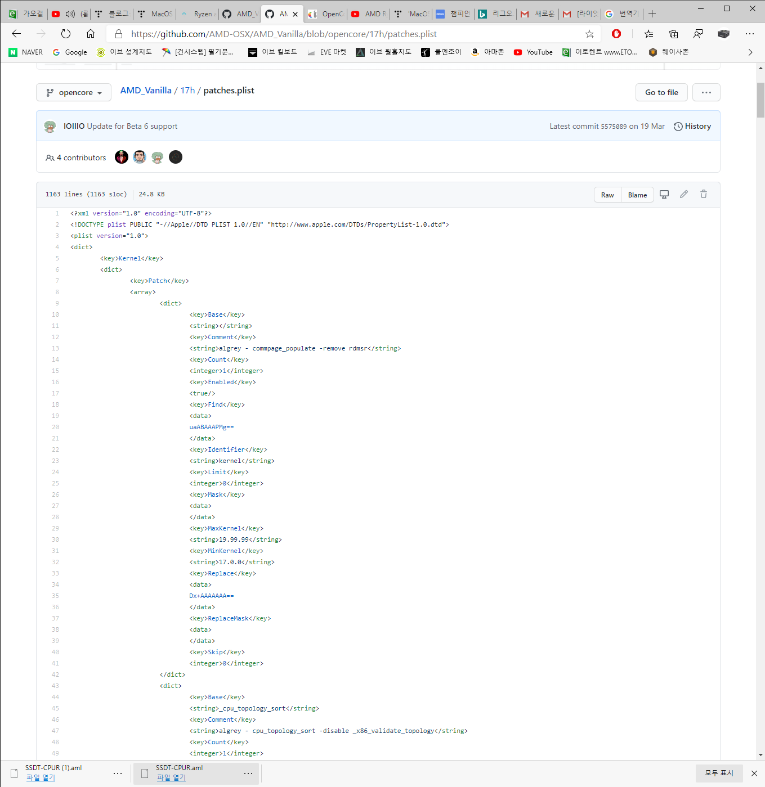Switch to the AMD YouTube tab
The height and width of the screenshot is (787, 765).
[x=369, y=14]
